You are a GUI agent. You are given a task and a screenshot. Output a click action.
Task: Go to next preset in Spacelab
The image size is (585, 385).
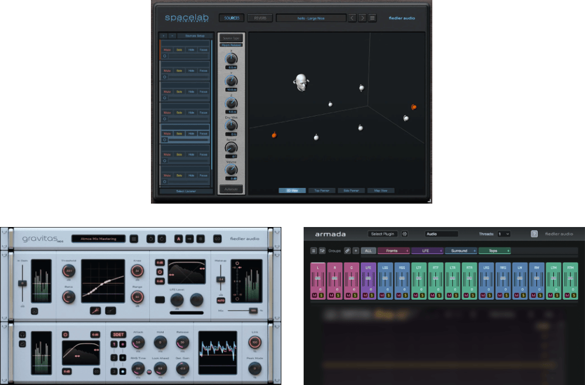click(x=362, y=18)
